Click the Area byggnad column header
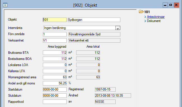The width and height of the screenshot is (182, 107). click(57, 47)
